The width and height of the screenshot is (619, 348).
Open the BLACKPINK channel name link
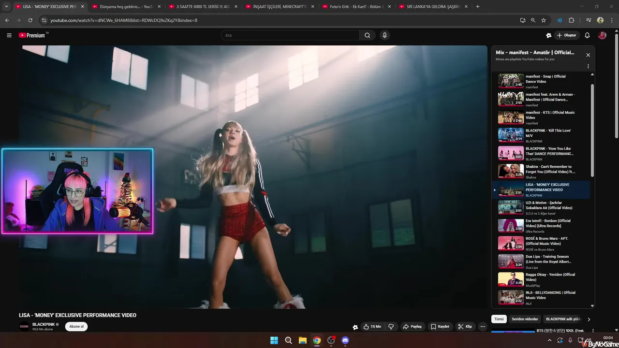(x=44, y=324)
